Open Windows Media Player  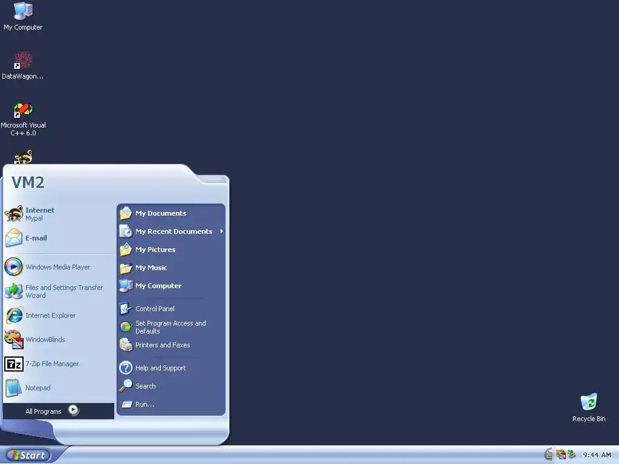(x=59, y=267)
